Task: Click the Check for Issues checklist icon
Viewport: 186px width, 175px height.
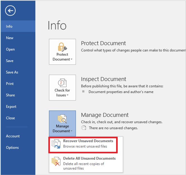Action: click(x=62, y=83)
